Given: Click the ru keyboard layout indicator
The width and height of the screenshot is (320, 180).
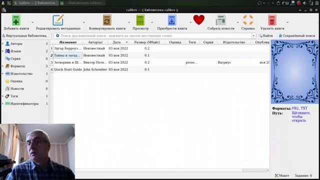Looking at the screenshot, I should [285, 3].
